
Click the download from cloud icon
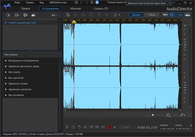pos(34,15)
